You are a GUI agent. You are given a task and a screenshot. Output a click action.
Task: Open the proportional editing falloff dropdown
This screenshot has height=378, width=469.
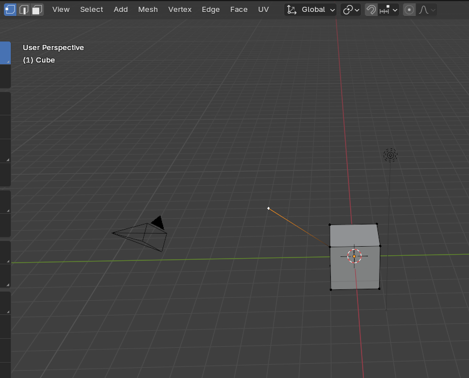[426, 10]
